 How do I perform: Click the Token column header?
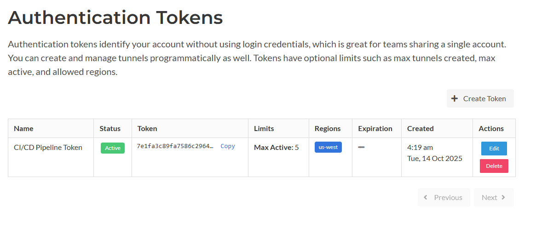point(147,128)
